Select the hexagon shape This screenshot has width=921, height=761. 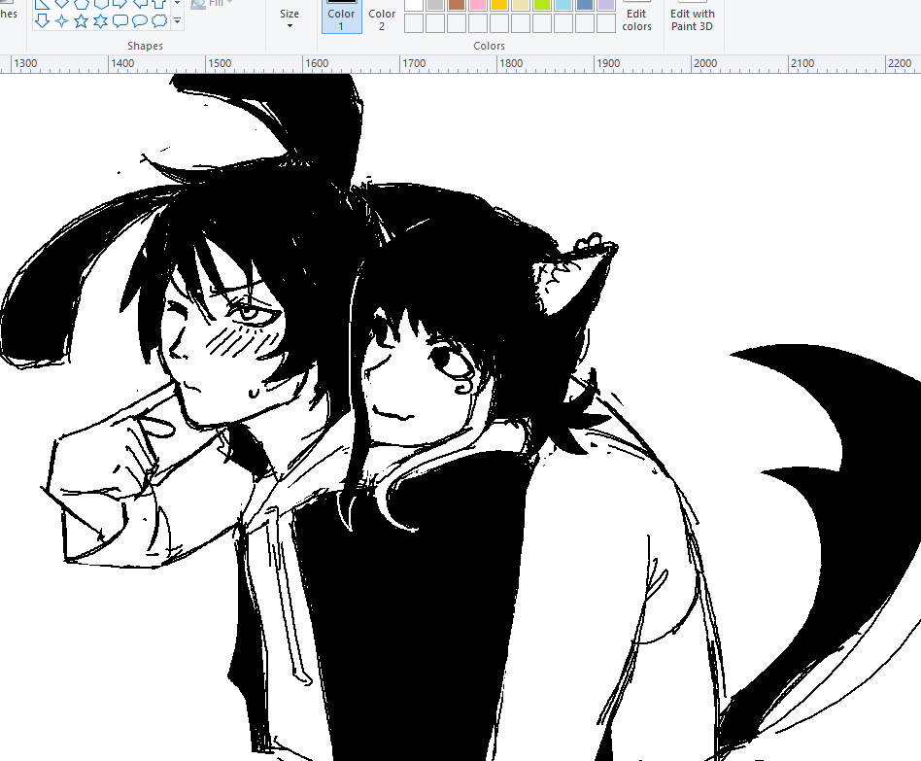click(x=100, y=4)
